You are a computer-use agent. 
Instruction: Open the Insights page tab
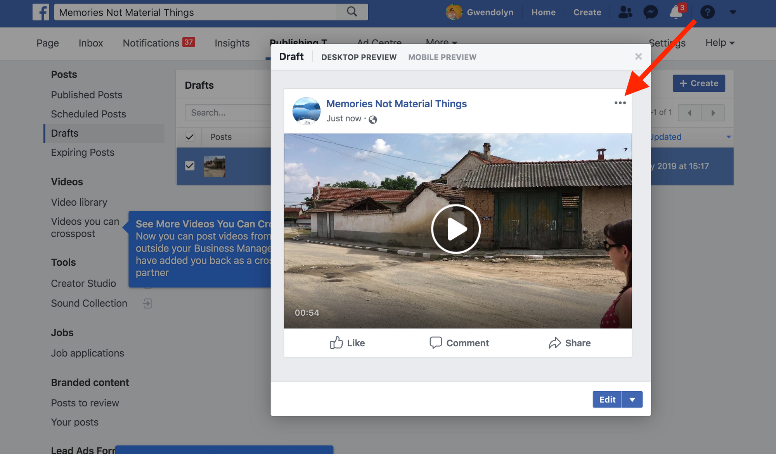tap(232, 43)
